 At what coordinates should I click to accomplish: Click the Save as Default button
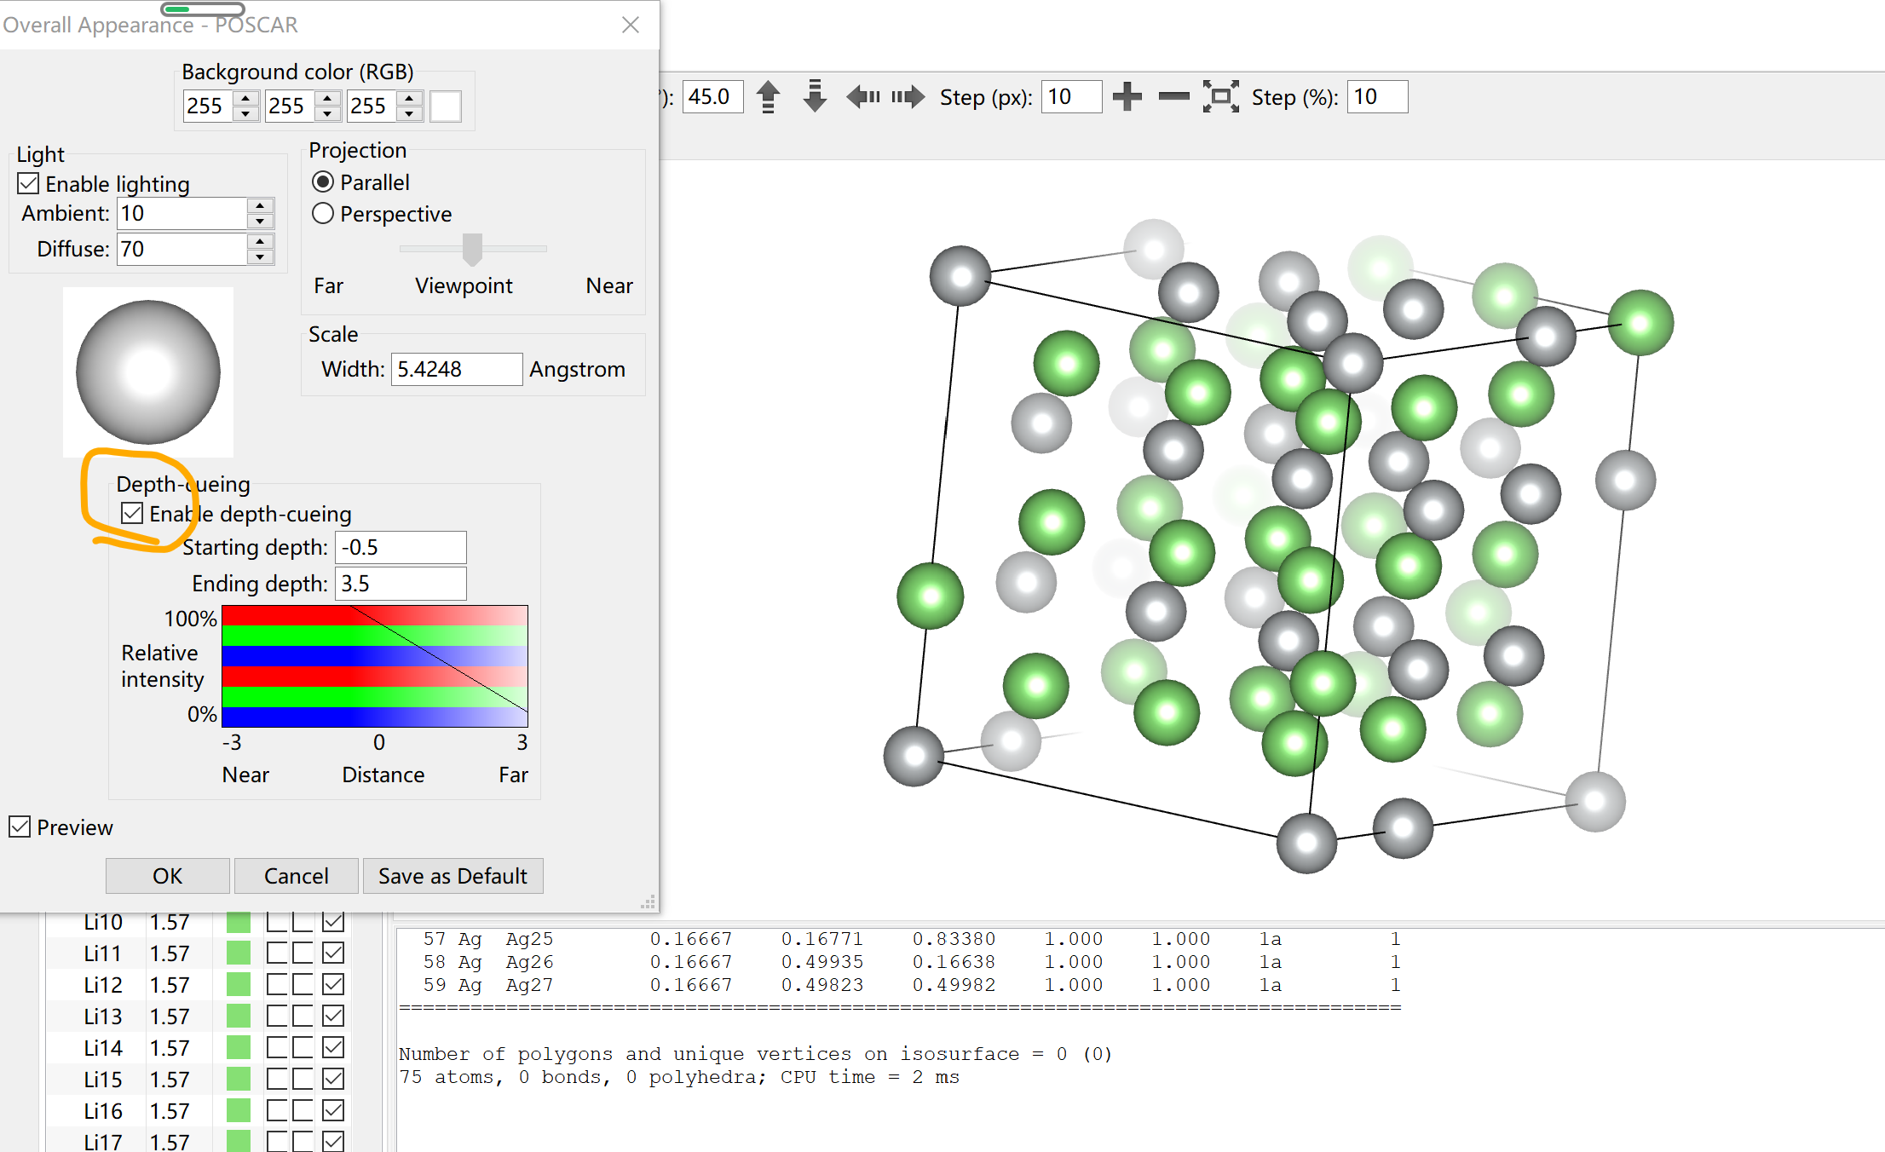(x=453, y=875)
